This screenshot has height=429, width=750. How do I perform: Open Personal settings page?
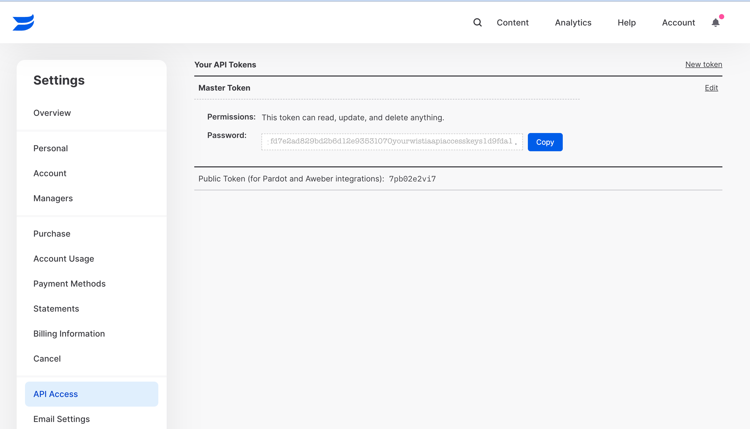(51, 148)
